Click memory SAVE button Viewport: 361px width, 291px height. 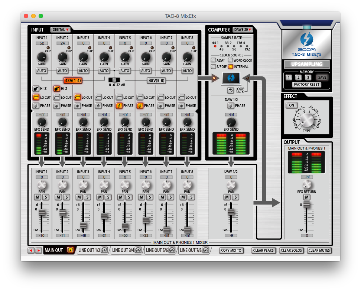click(x=322, y=78)
